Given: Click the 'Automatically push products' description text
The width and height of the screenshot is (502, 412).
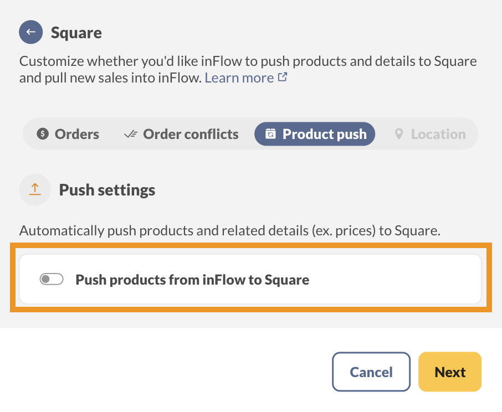Looking at the screenshot, I should tap(229, 231).
